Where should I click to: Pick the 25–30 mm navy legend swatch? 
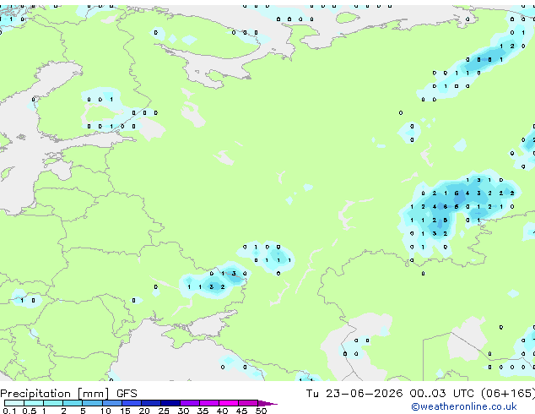170,403
